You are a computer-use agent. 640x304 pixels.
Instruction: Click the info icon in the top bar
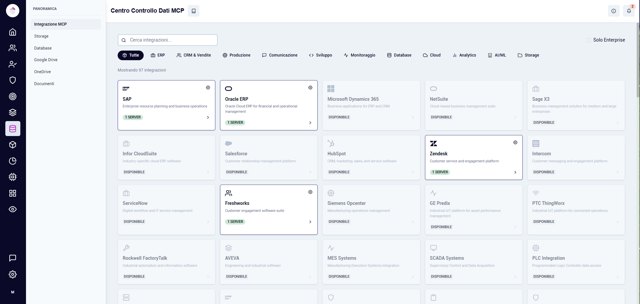(614, 11)
